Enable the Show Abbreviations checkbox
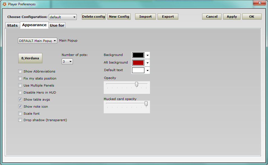The height and width of the screenshot is (165, 268). tap(20, 71)
